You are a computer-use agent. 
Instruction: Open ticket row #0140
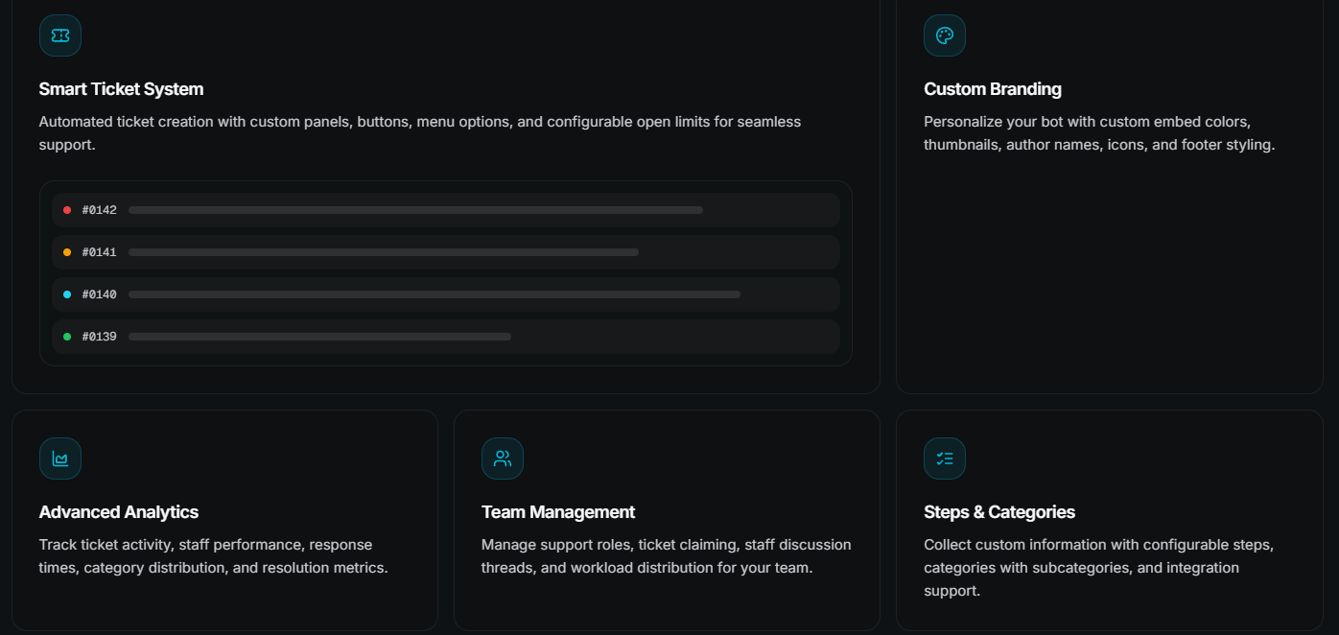click(446, 294)
